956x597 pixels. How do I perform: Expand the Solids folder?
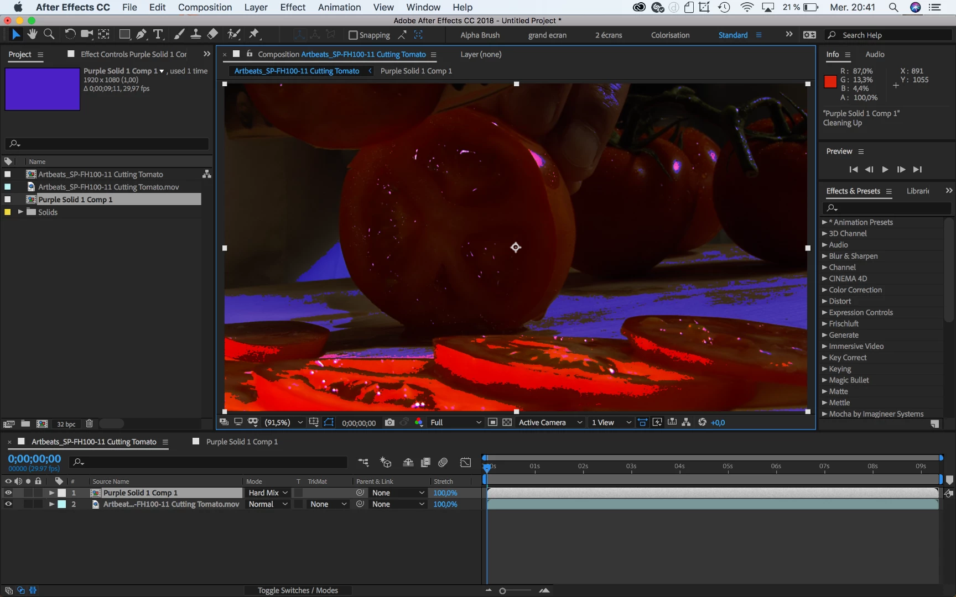(20, 212)
